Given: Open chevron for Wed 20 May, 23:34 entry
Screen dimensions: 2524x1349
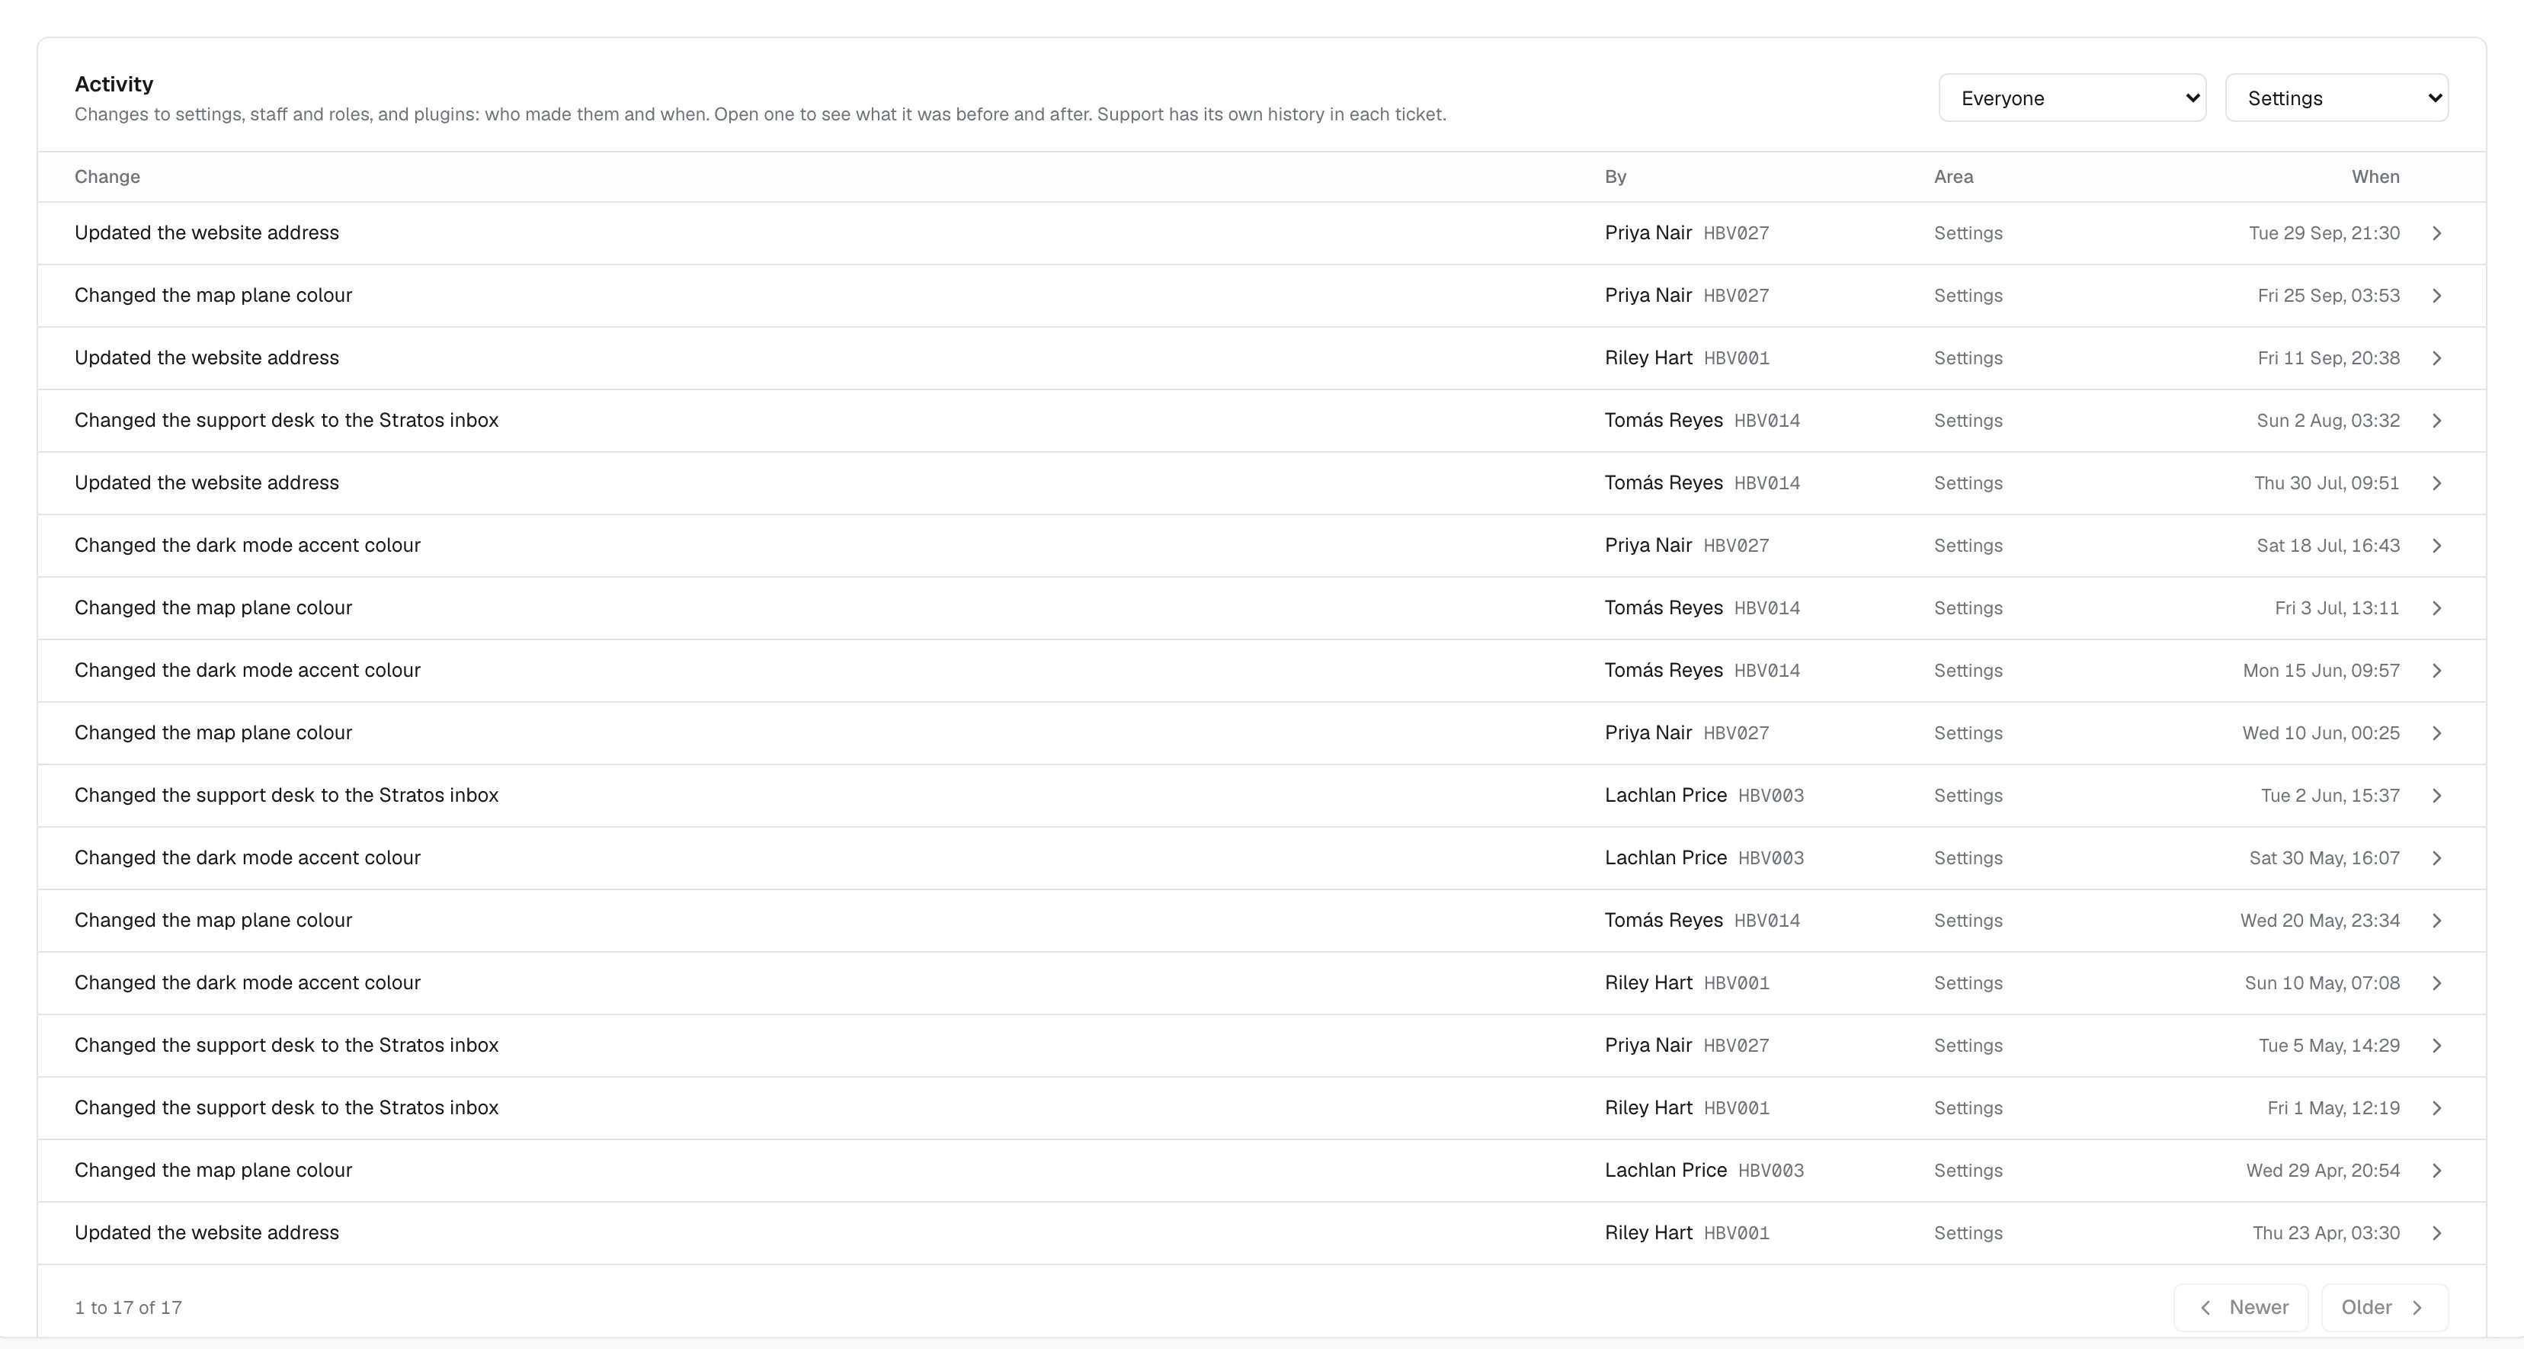Looking at the screenshot, I should [2437, 921].
